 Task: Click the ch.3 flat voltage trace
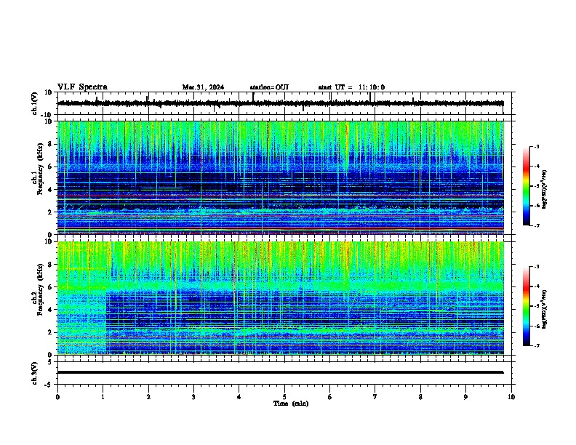pos(280,372)
